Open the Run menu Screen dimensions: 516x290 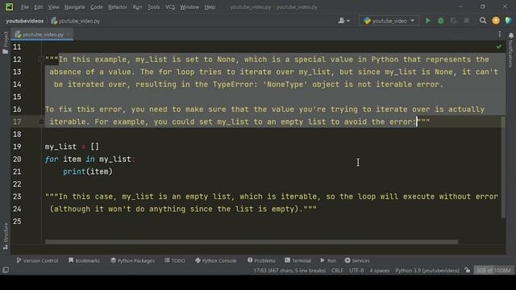click(x=137, y=7)
